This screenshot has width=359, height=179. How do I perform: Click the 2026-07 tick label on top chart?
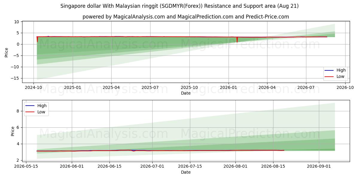click(306, 87)
